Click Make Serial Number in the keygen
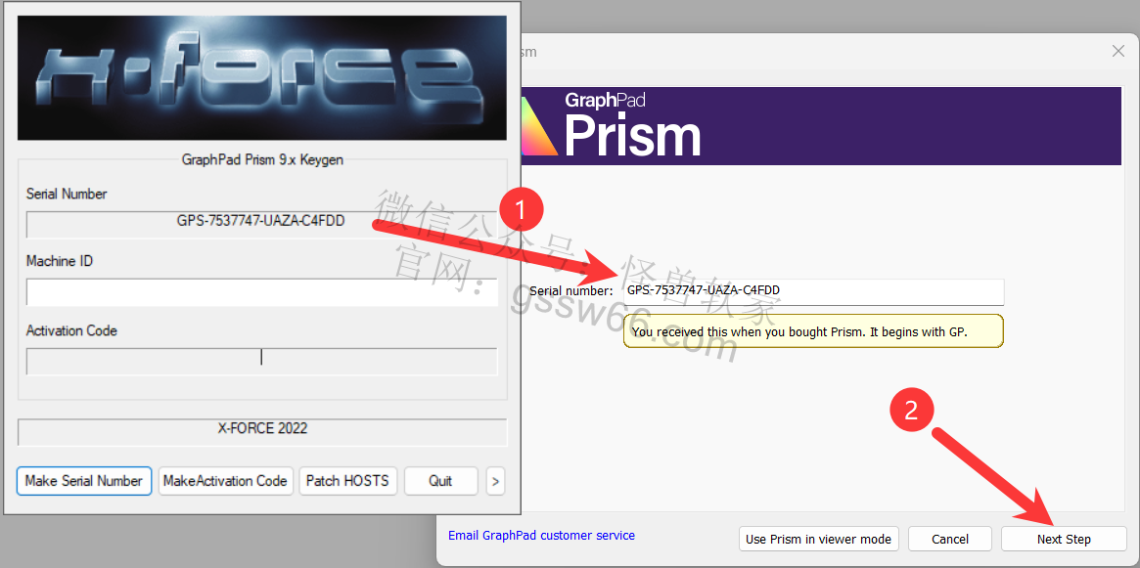 click(83, 481)
